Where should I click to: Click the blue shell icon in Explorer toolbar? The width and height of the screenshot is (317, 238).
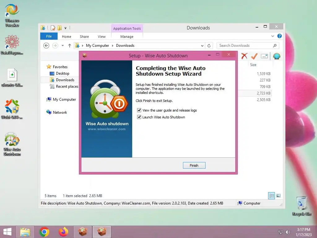tap(276, 56)
